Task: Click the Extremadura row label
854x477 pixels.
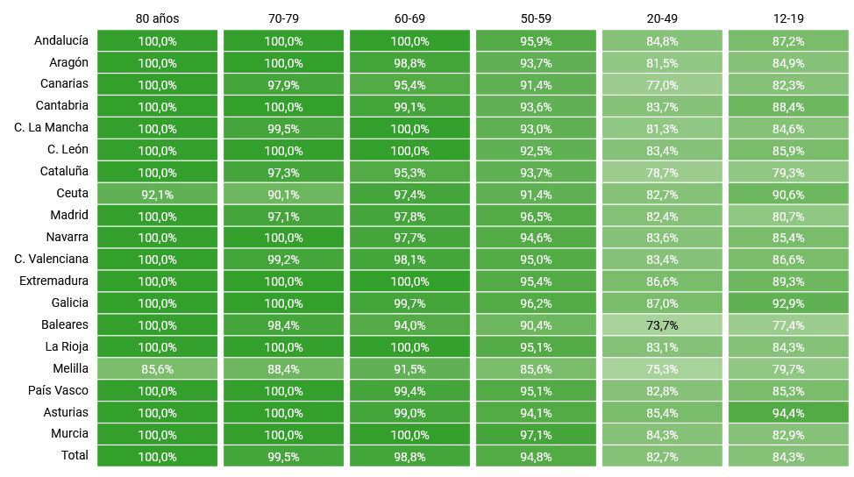Action: pyautogui.click(x=53, y=281)
